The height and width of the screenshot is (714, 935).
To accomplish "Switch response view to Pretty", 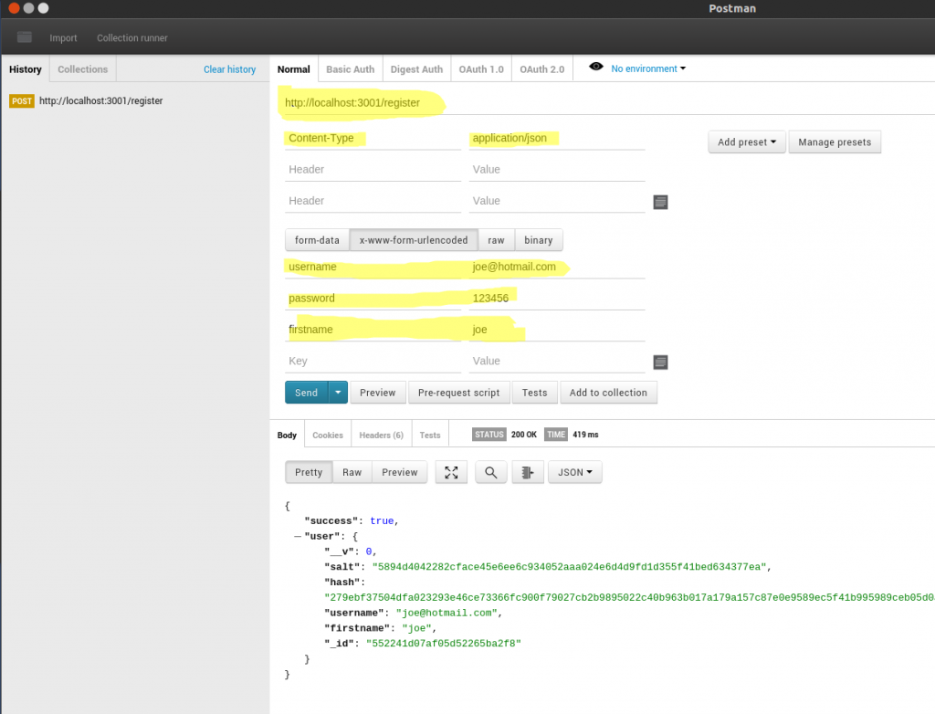I will click(x=309, y=472).
